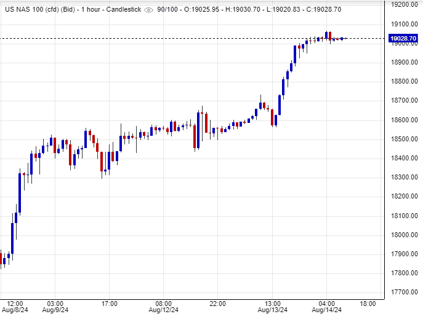Click the Aug/8/24 12:00 time label

tap(15, 304)
